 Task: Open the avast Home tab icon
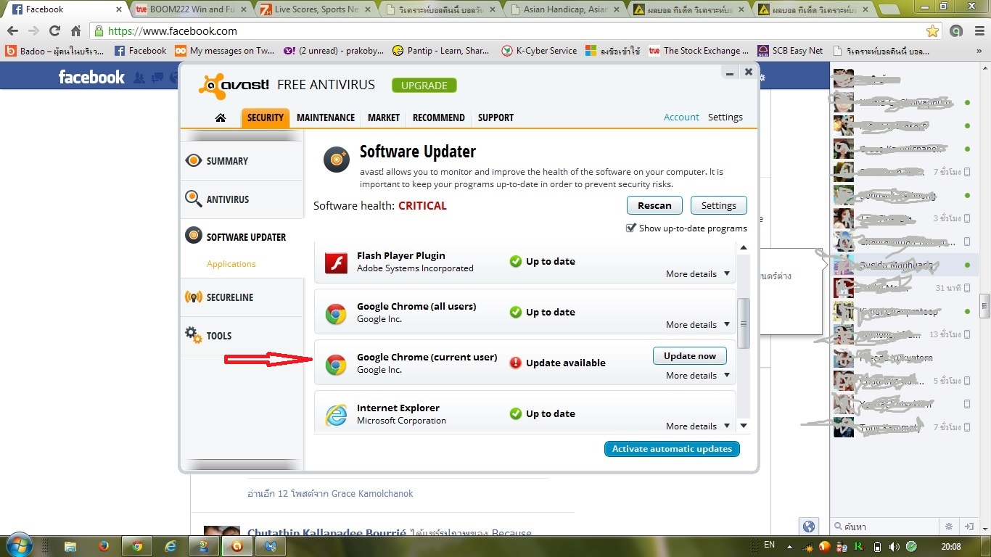tap(221, 117)
